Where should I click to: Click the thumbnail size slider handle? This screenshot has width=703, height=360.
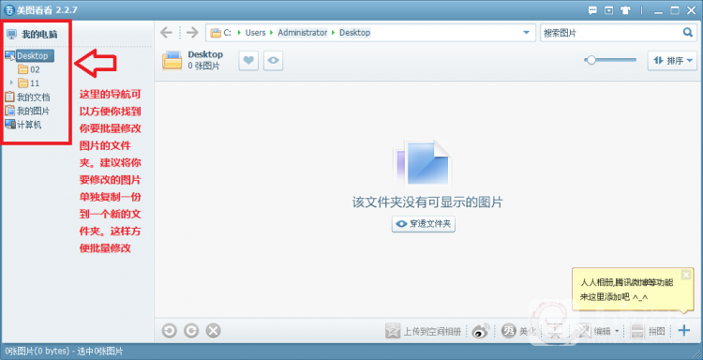pyautogui.click(x=591, y=60)
